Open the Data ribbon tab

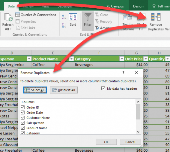click(x=11, y=6)
